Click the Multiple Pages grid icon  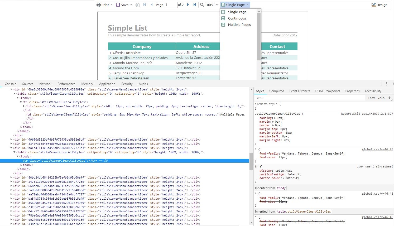(223, 25)
